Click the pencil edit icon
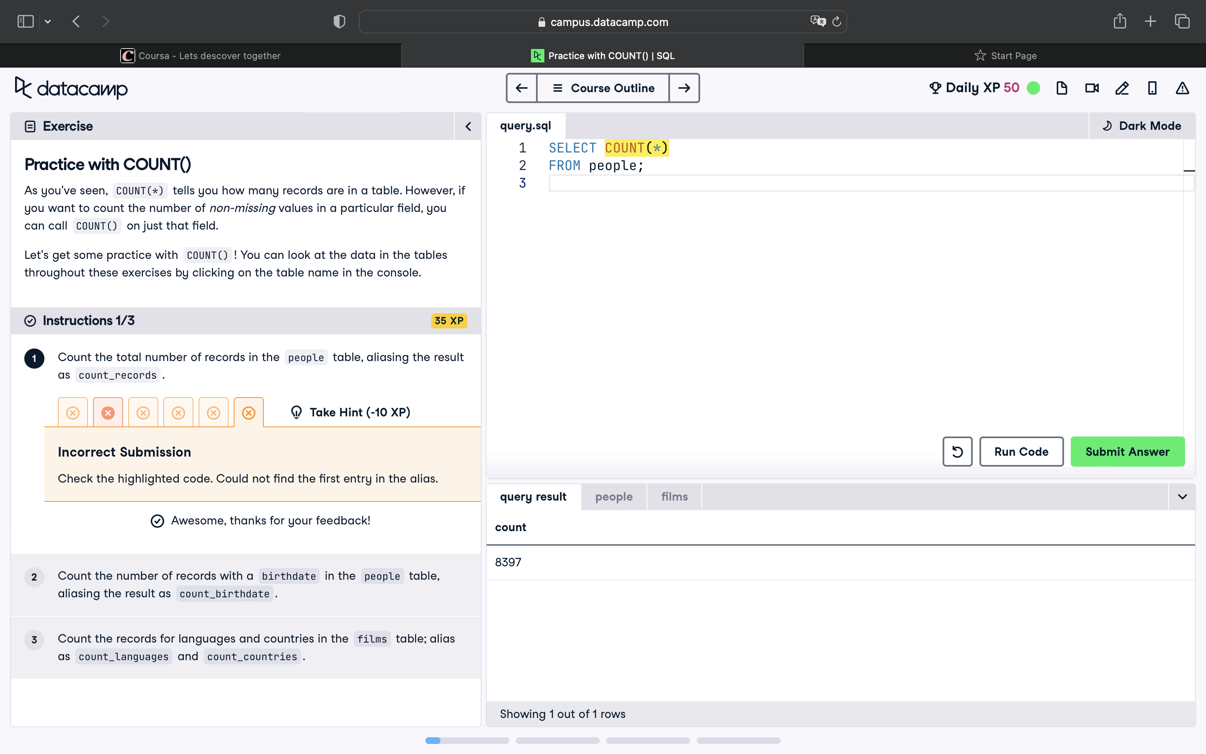Screen dimensions: 1206x754 point(1122,88)
